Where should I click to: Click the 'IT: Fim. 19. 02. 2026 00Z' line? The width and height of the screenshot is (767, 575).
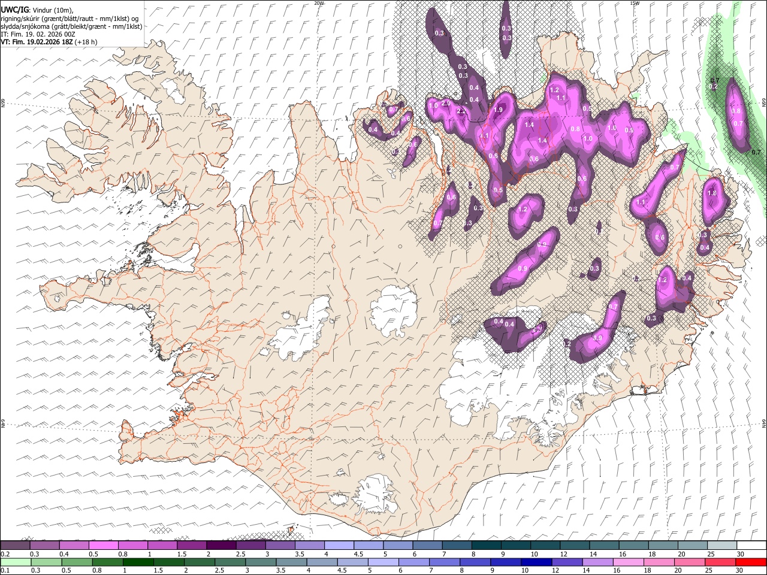38,34
